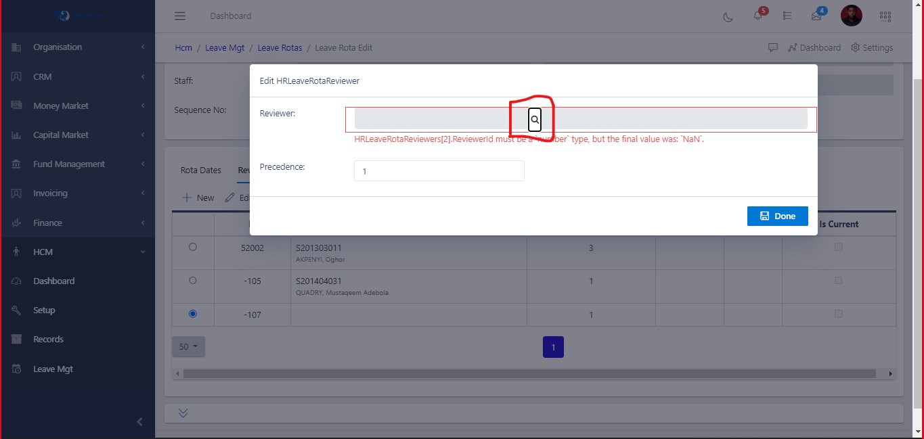
Task: Switch to the Rota Dates tab
Action: tap(200, 170)
